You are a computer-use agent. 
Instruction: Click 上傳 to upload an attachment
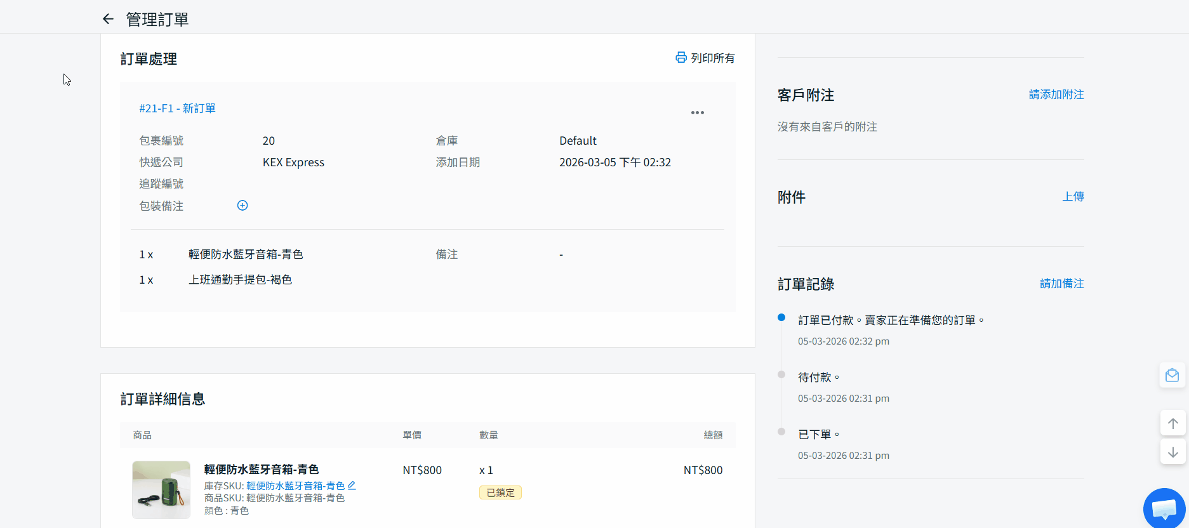pyautogui.click(x=1073, y=197)
